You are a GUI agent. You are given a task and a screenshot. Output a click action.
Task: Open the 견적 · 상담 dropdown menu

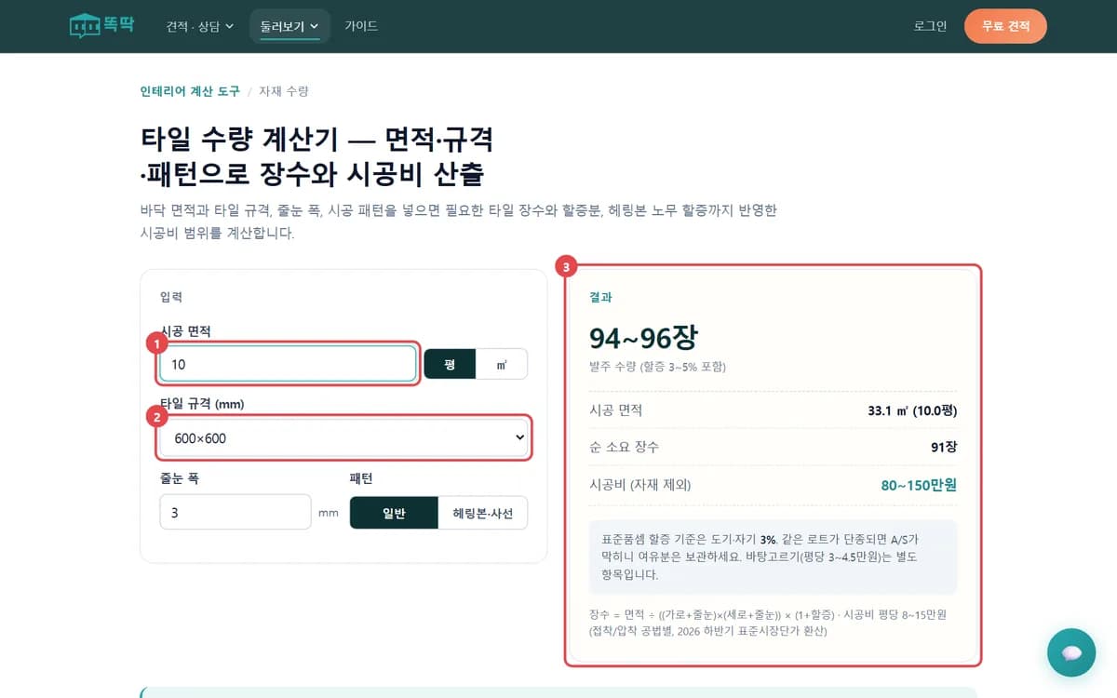point(200,26)
